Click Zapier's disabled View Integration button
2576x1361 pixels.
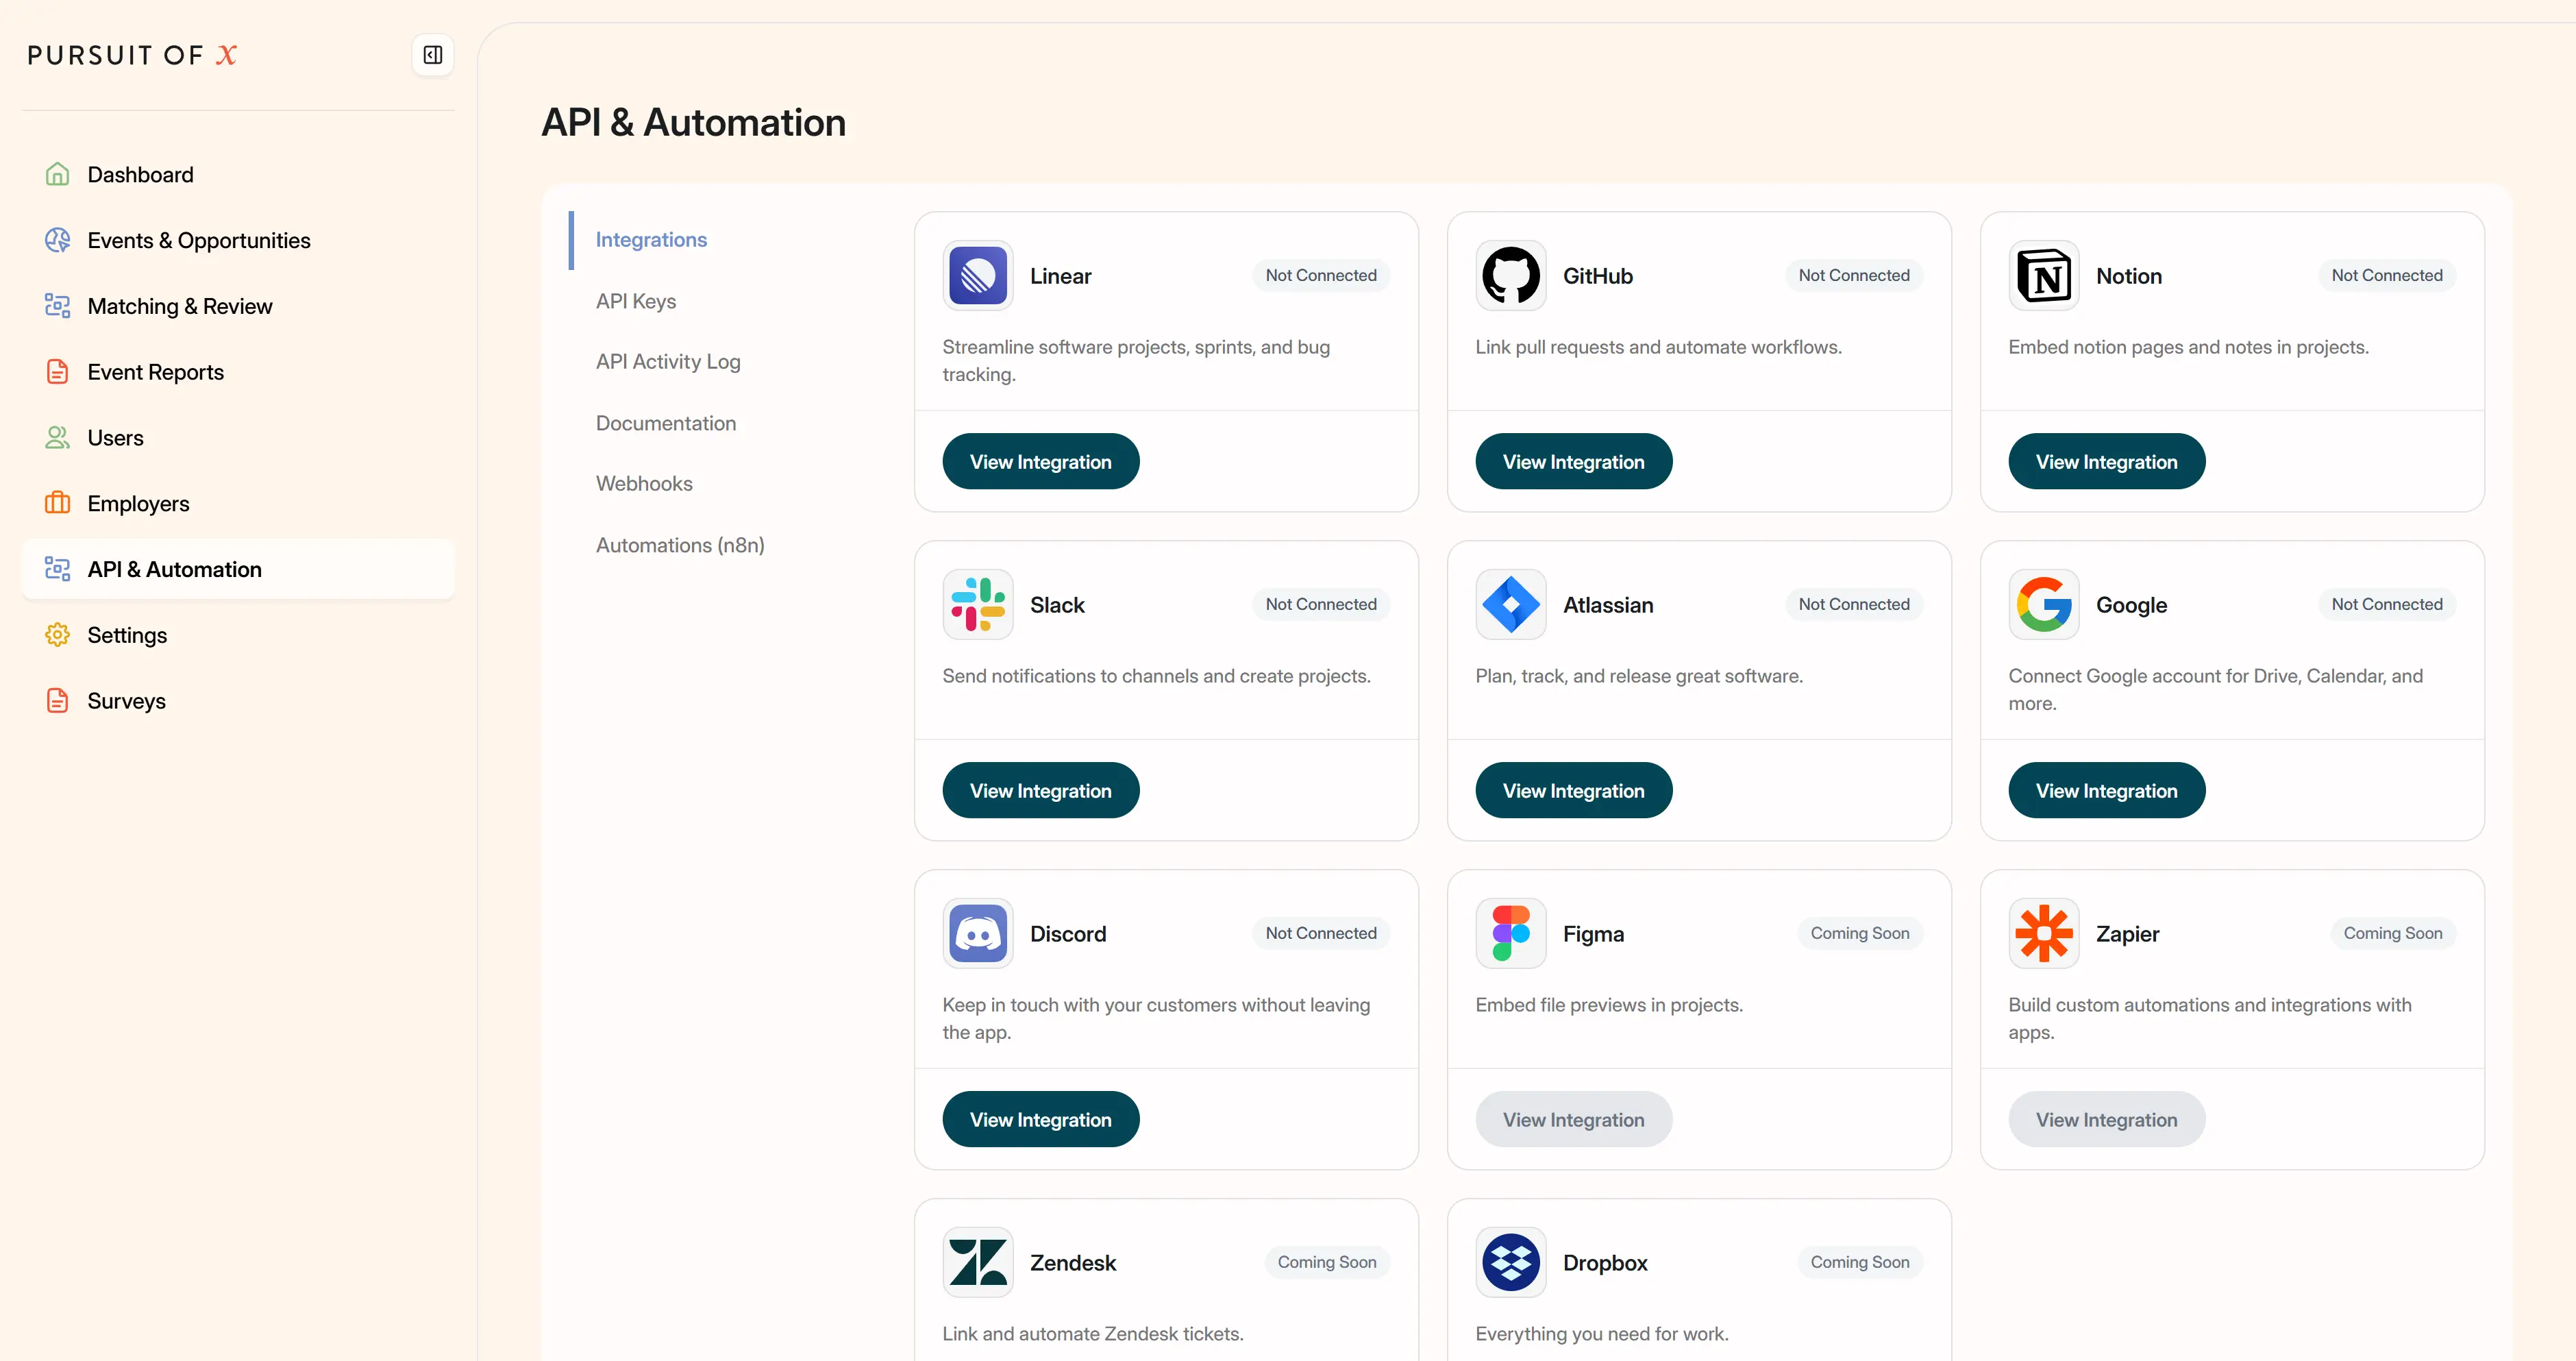click(2107, 1119)
